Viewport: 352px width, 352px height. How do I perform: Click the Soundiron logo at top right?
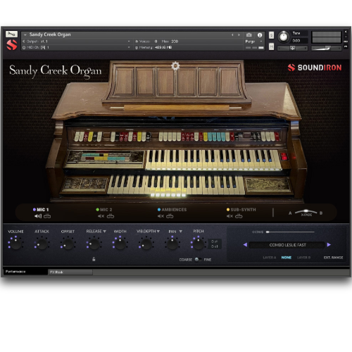tap(315, 68)
